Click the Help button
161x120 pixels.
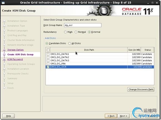9,116
